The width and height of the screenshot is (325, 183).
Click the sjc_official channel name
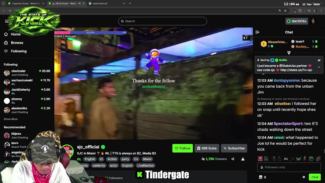88,147
